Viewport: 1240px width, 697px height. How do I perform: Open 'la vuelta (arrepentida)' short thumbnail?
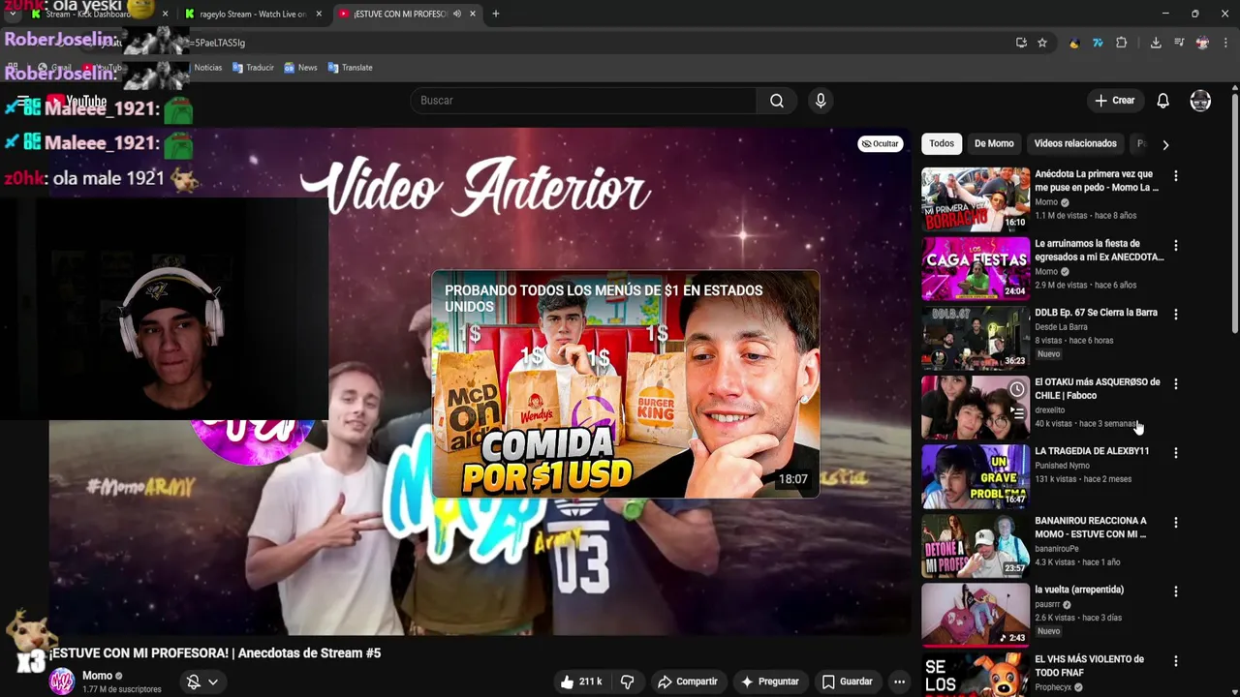pyautogui.click(x=976, y=615)
